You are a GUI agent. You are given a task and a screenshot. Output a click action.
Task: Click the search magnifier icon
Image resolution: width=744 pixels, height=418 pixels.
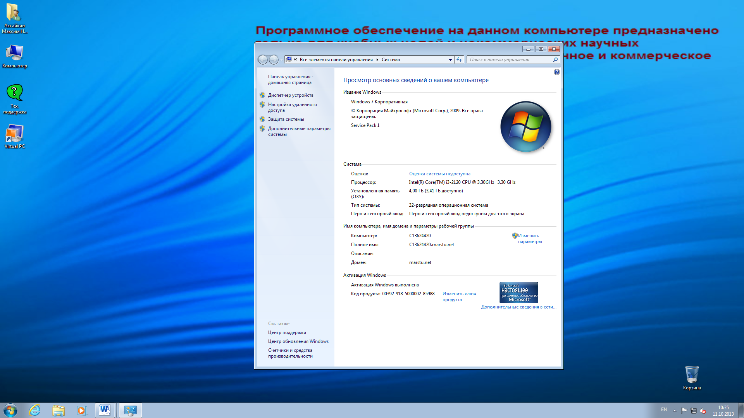point(555,60)
